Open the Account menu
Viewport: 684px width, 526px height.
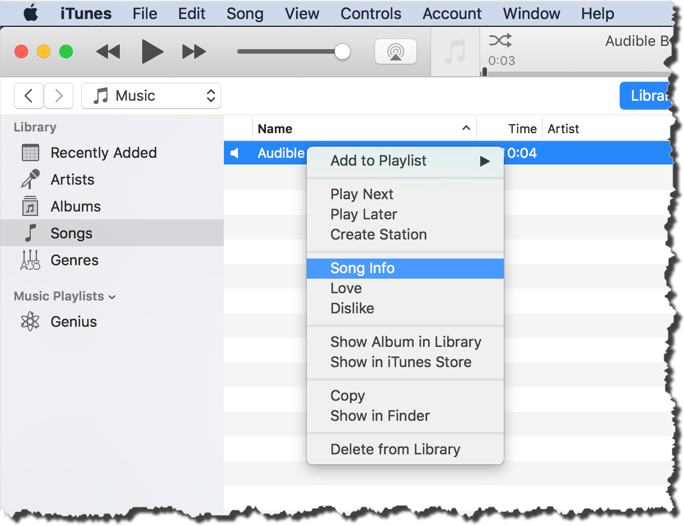click(x=452, y=13)
